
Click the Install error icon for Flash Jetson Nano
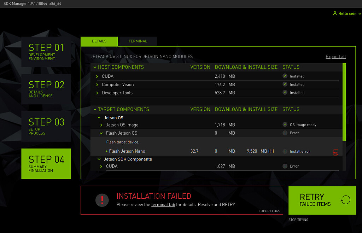pos(285,151)
